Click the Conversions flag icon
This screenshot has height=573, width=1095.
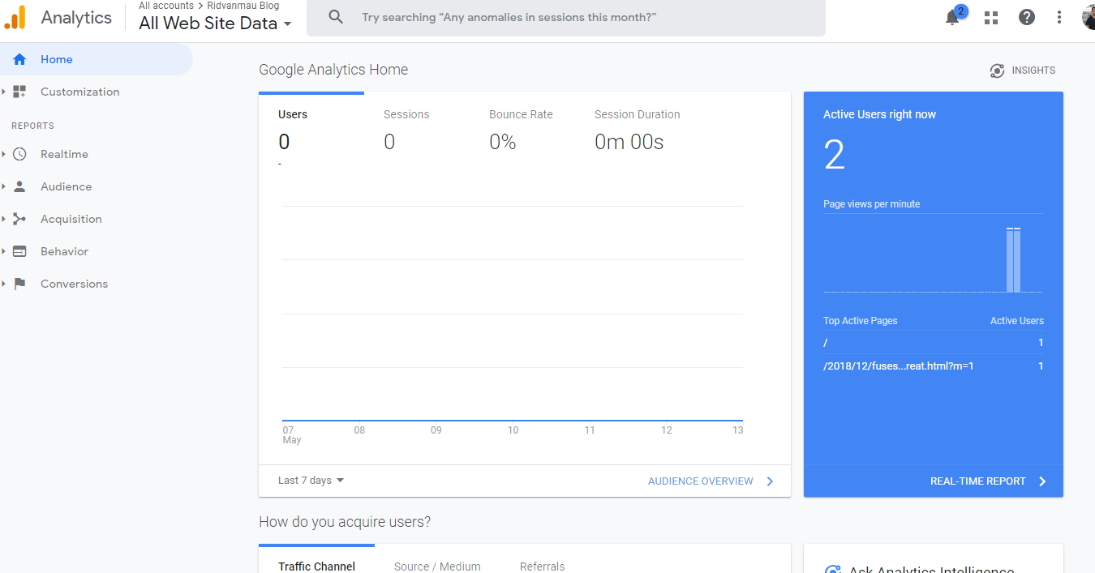tap(20, 284)
